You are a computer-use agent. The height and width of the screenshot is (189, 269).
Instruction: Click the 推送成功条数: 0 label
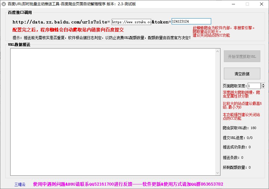click(x=237, y=147)
